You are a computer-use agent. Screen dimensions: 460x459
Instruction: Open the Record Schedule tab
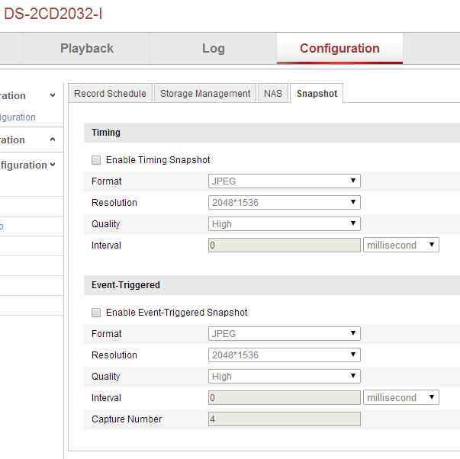tap(110, 93)
